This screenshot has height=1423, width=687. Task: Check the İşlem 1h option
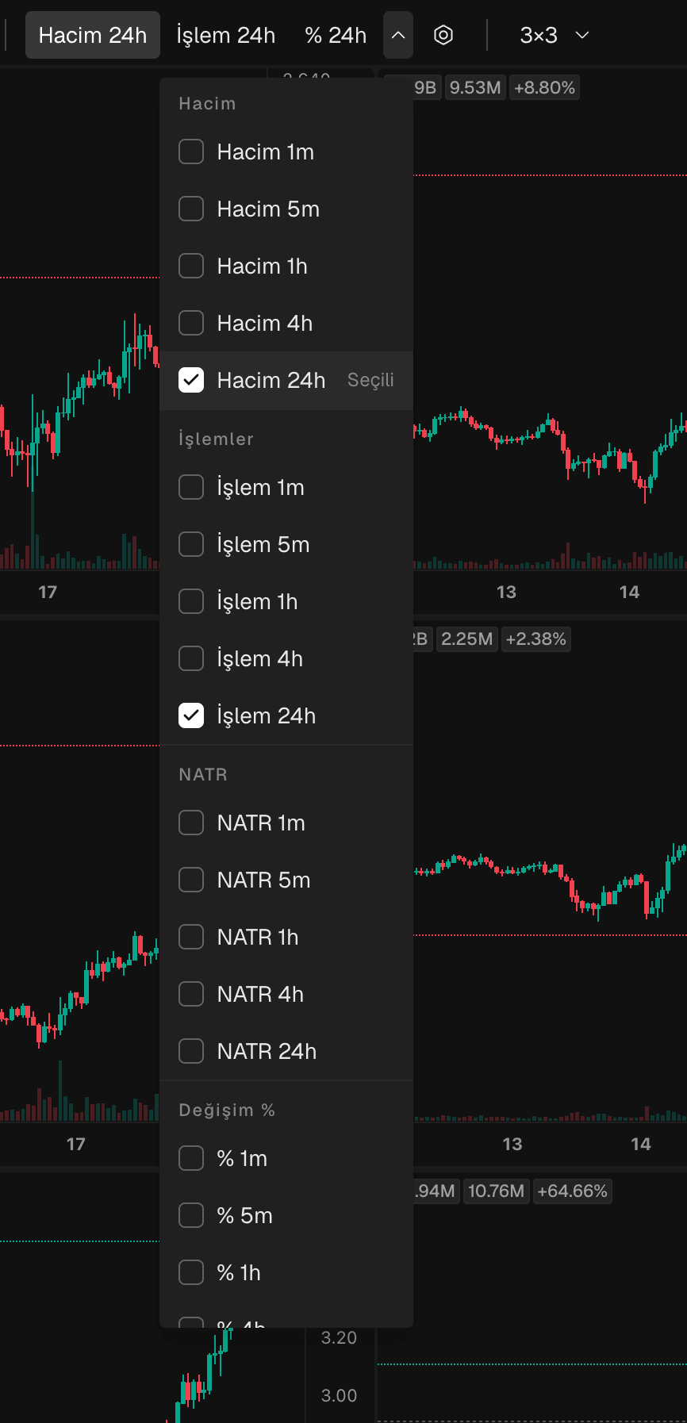(191, 601)
